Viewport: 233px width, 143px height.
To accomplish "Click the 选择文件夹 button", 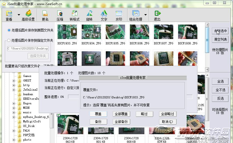I will 38,56.
